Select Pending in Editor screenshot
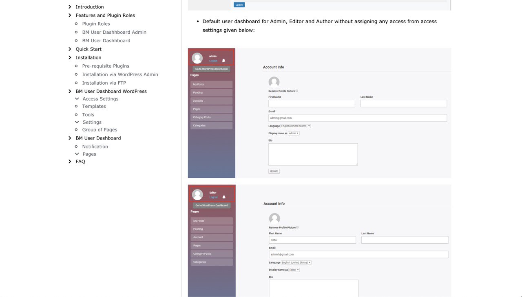The height and width of the screenshot is (297, 522). (x=212, y=229)
